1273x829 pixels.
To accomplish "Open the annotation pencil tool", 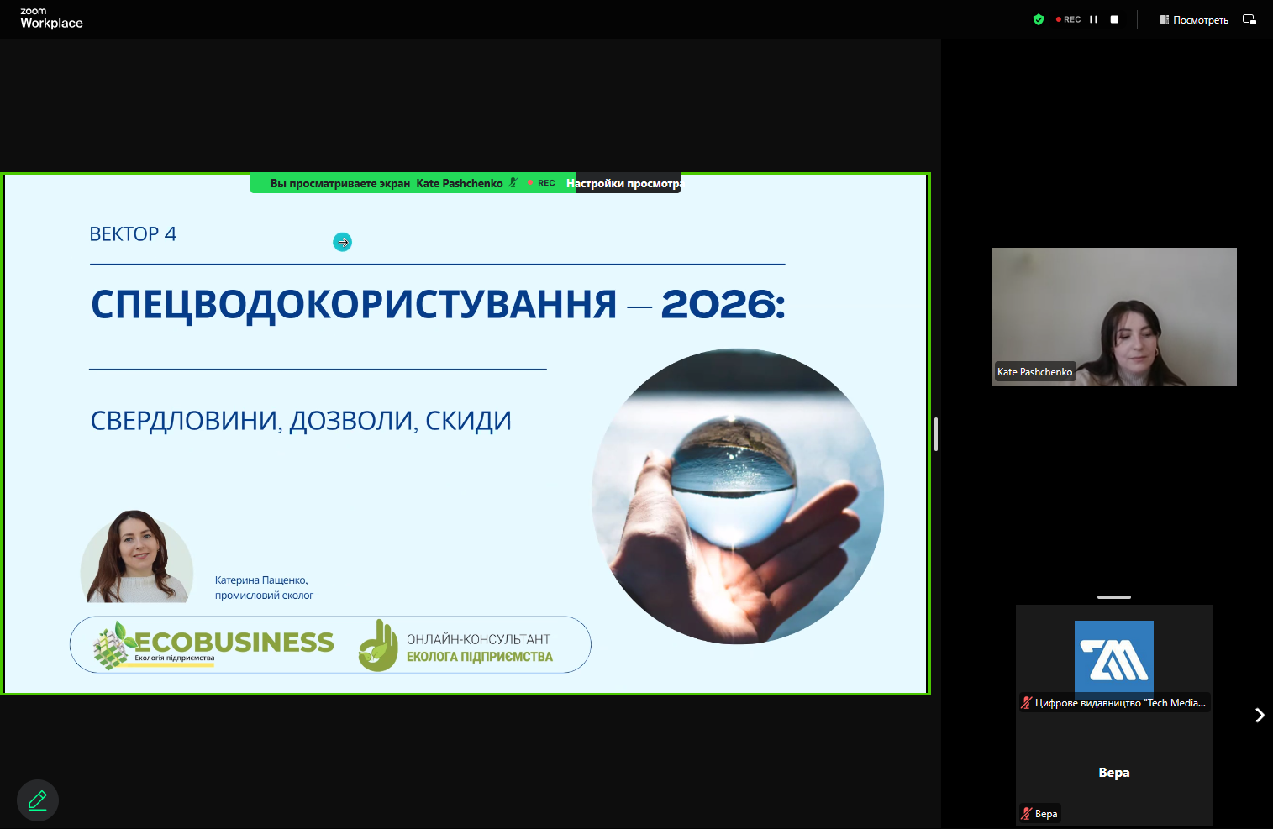I will pyautogui.click(x=38, y=800).
